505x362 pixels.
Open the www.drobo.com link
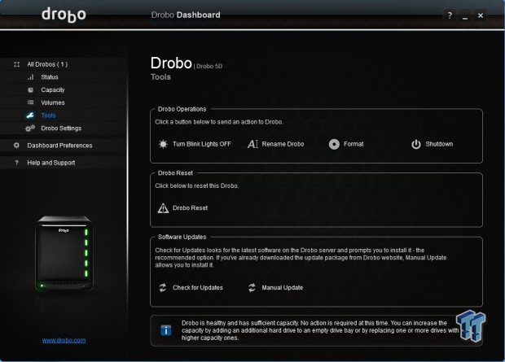point(64,340)
